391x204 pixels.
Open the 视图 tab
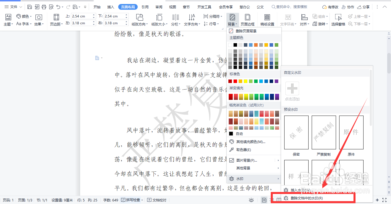173,7
